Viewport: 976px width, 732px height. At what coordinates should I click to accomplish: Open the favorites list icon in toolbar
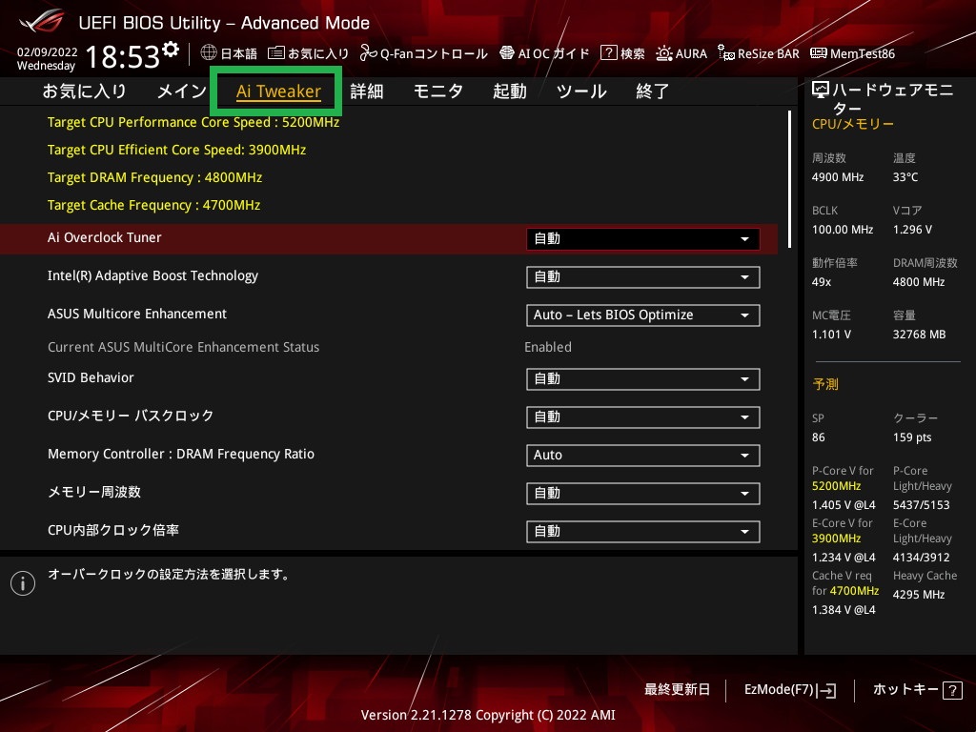pos(276,53)
